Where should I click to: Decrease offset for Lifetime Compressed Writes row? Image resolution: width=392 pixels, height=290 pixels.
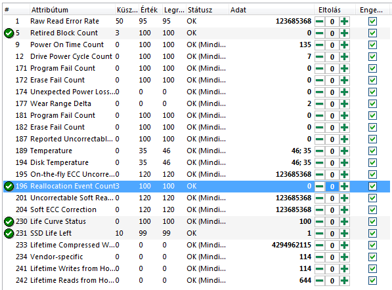point(320,245)
